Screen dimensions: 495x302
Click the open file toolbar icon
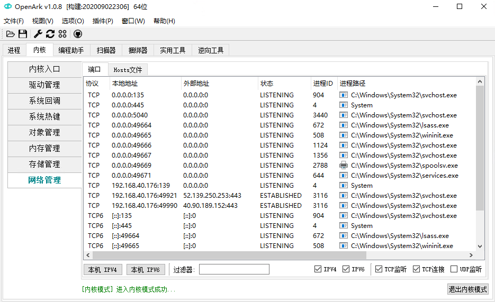[11, 34]
